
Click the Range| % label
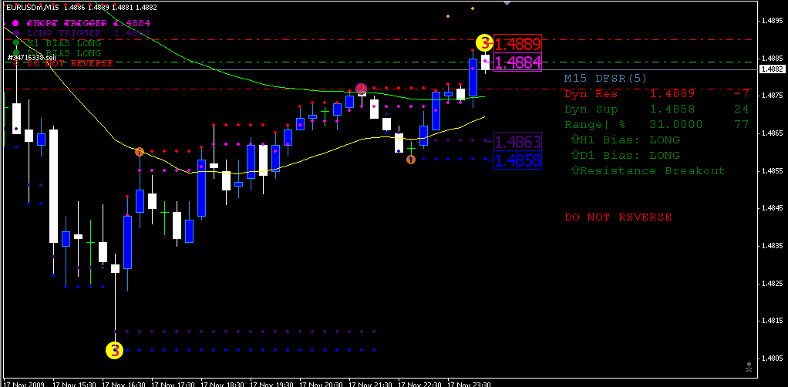click(x=594, y=125)
